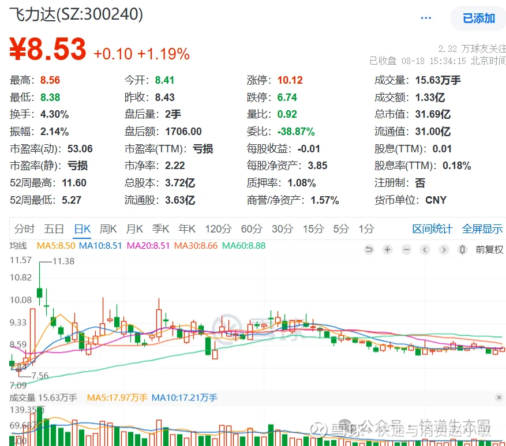Click the 最低 value 8.38

click(x=50, y=97)
